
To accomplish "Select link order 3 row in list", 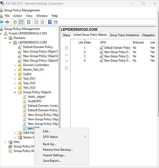I will coord(113,56).
